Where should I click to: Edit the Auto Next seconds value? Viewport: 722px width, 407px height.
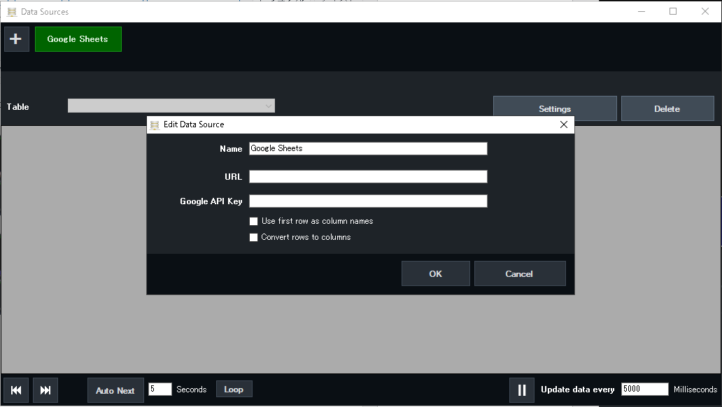160,389
